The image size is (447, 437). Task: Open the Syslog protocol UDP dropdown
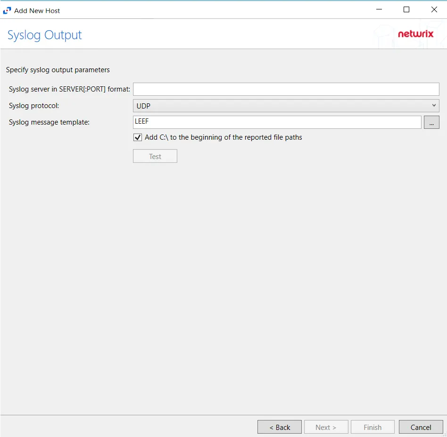point(286,106)
